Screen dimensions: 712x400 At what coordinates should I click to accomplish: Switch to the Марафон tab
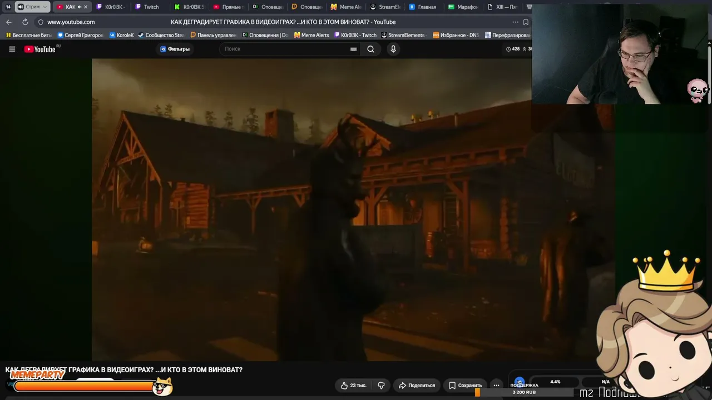click(463, 7)
